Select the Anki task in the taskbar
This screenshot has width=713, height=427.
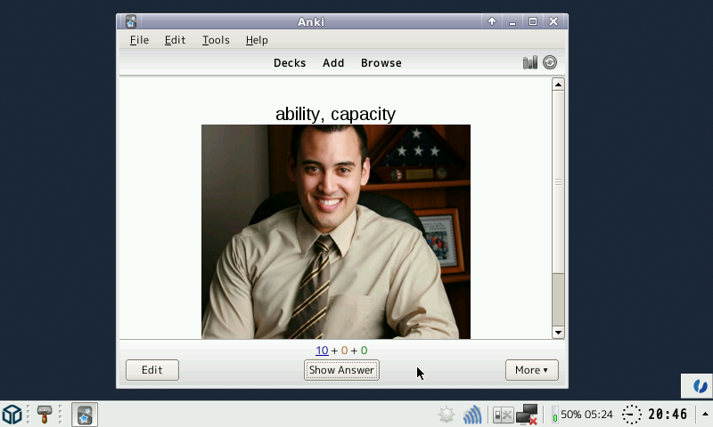tap(85, 415)
